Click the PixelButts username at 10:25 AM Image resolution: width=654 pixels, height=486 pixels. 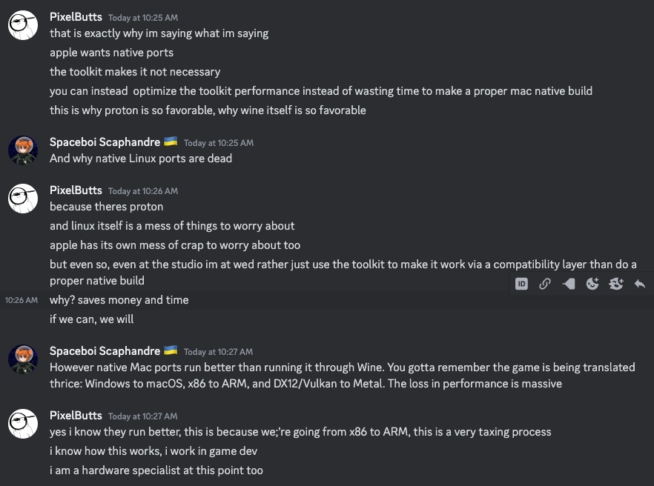[76, 17]
